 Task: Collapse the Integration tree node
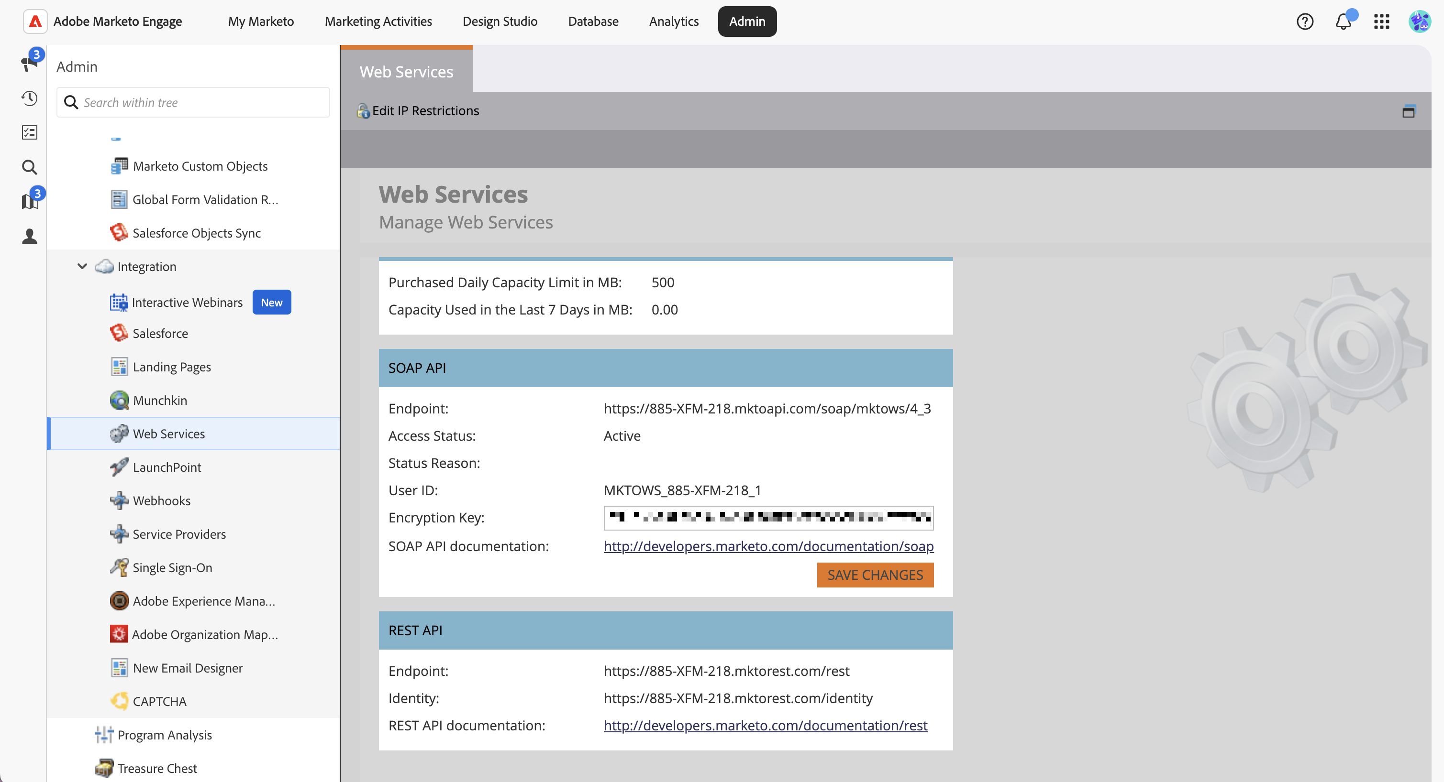[82, 267]
